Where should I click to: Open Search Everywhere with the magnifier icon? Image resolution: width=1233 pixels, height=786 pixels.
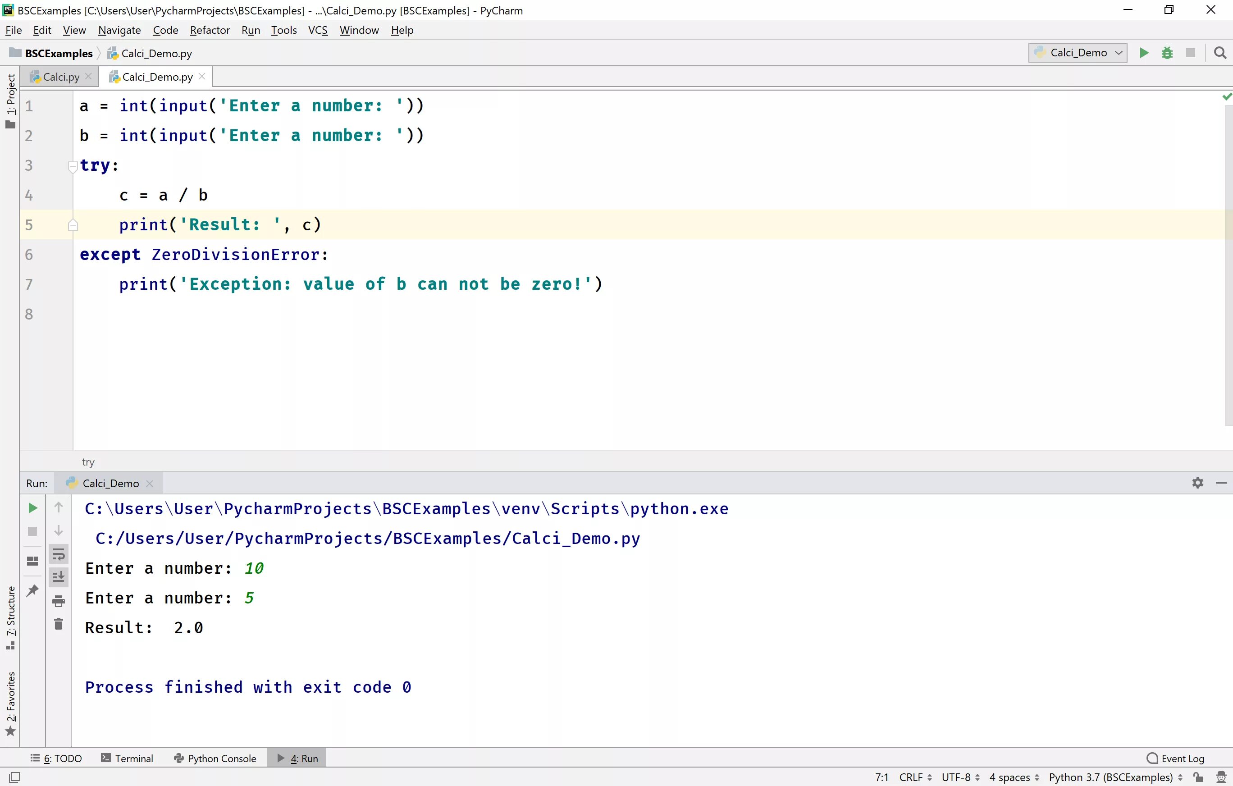(1221, 53)
